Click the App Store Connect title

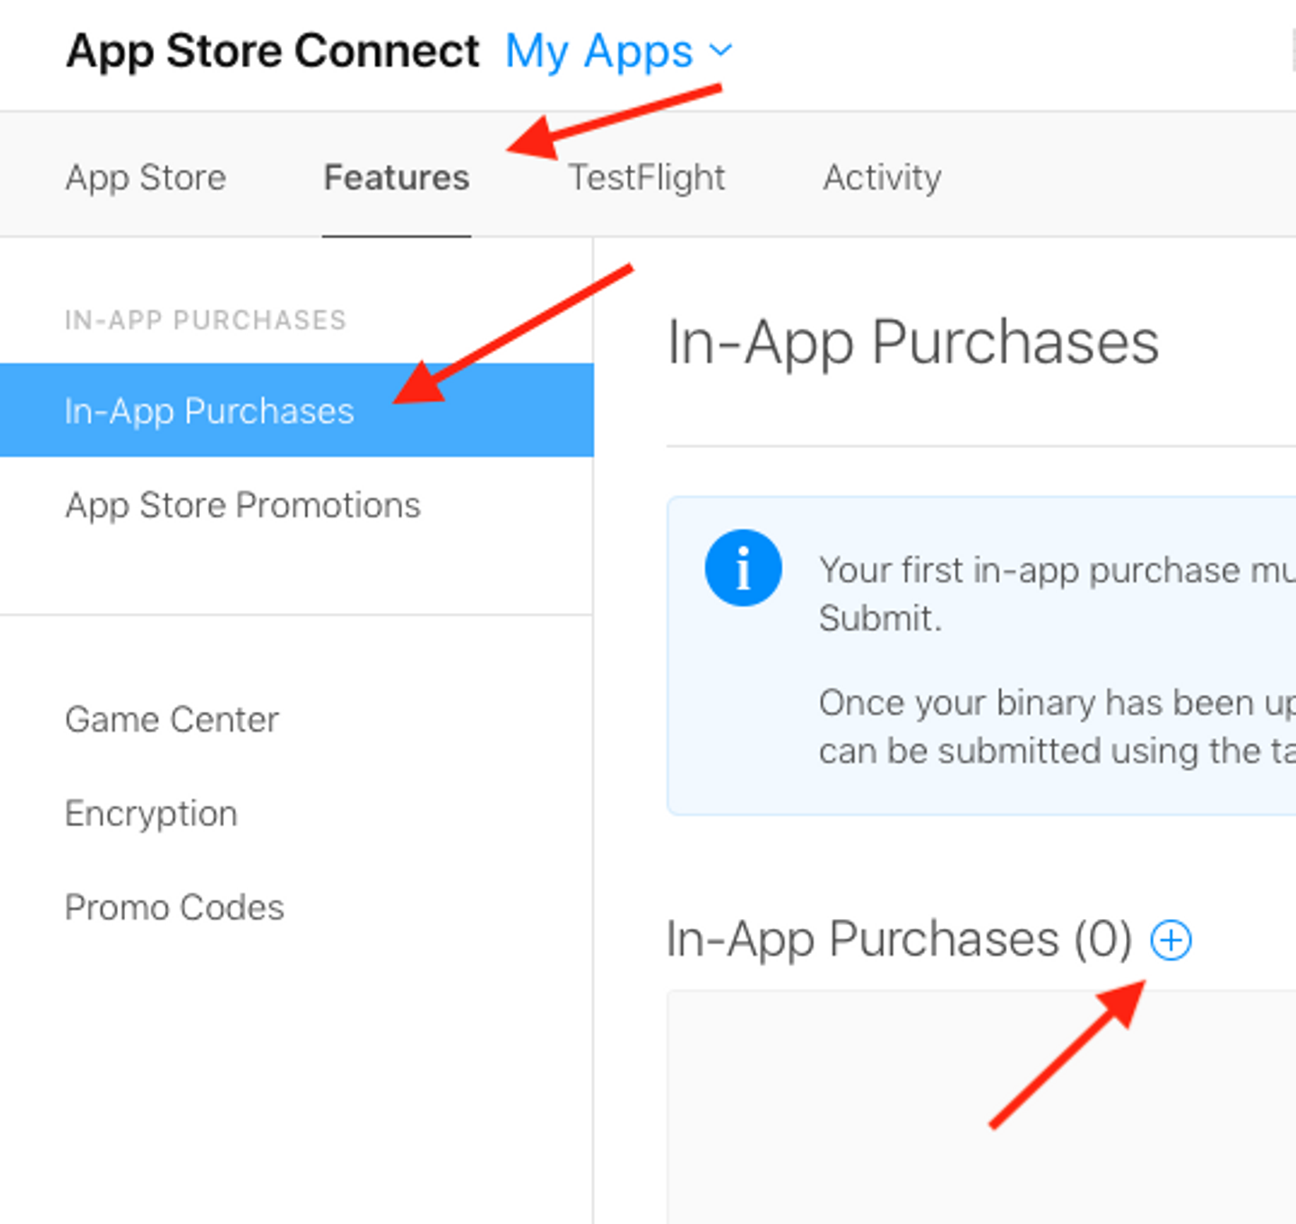pos(273,51)
